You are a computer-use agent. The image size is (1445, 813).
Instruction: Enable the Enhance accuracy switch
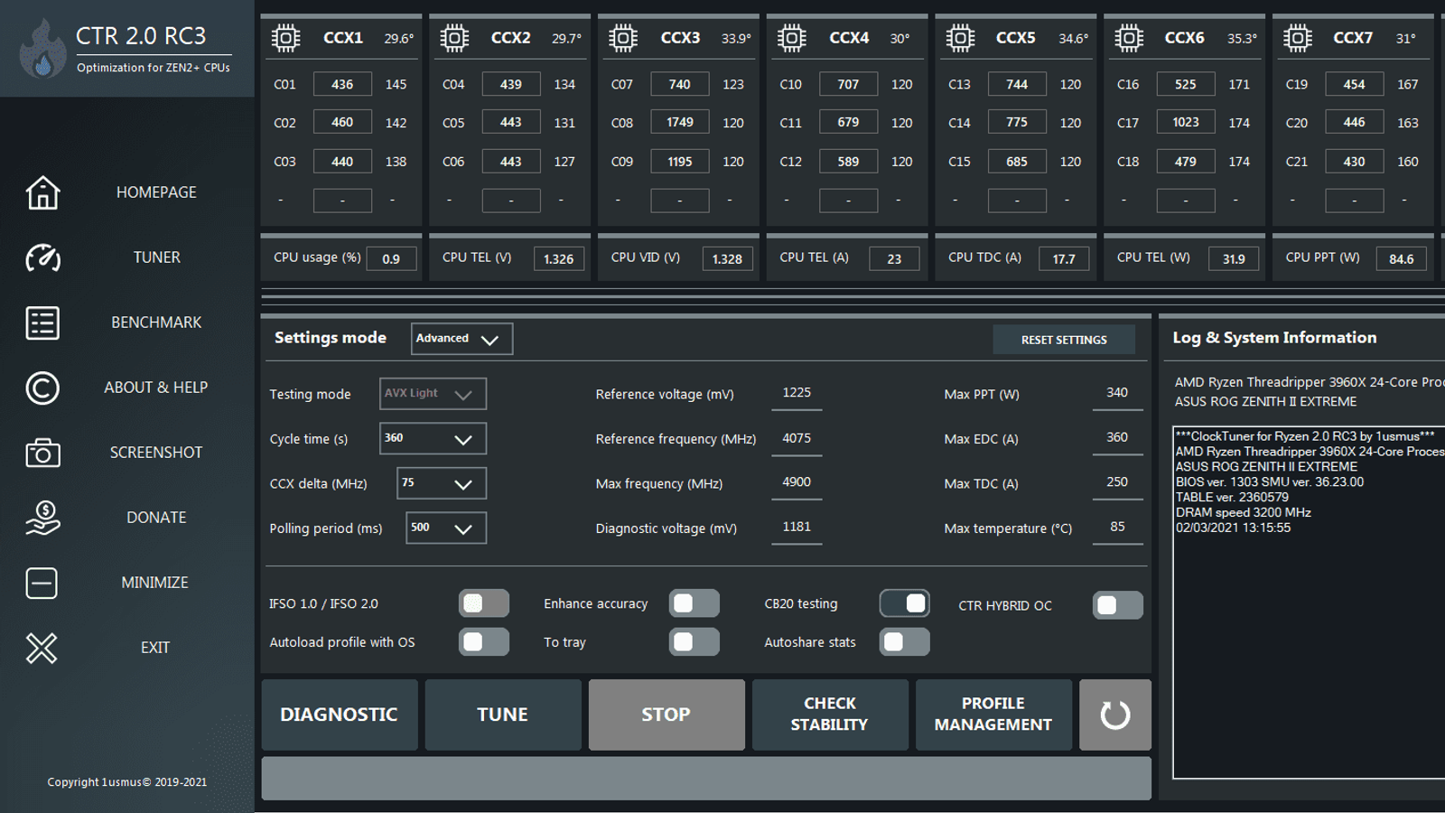point(695,603)
